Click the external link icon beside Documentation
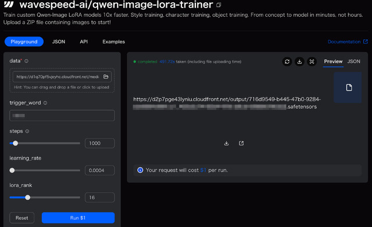372x227 pixels. click(366, 42)
